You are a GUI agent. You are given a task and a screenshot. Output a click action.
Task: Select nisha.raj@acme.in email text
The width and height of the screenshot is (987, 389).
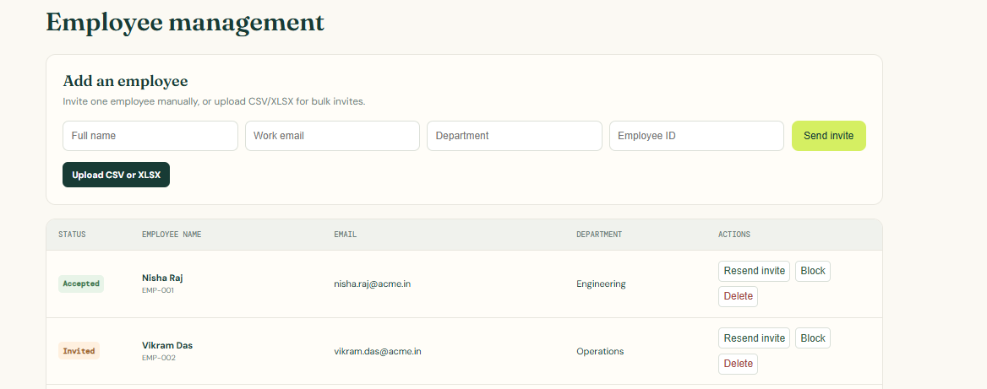point(372,284)
